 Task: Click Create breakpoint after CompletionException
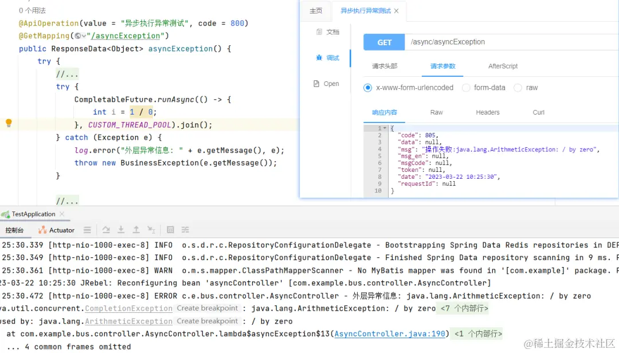coord(207,308)
